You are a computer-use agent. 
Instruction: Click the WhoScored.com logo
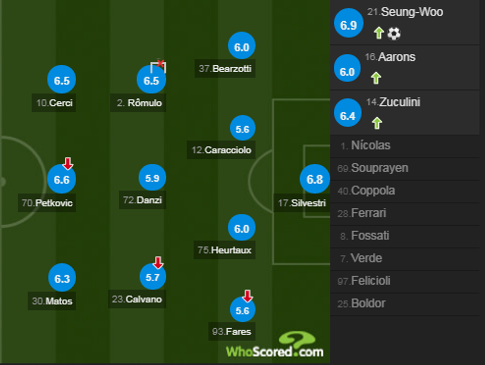pyautogui.click(x=274, y=349)
